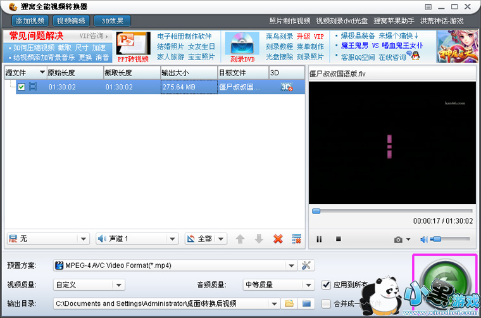
Task: Click the title bar menu icon
Action: coord(428,6)
